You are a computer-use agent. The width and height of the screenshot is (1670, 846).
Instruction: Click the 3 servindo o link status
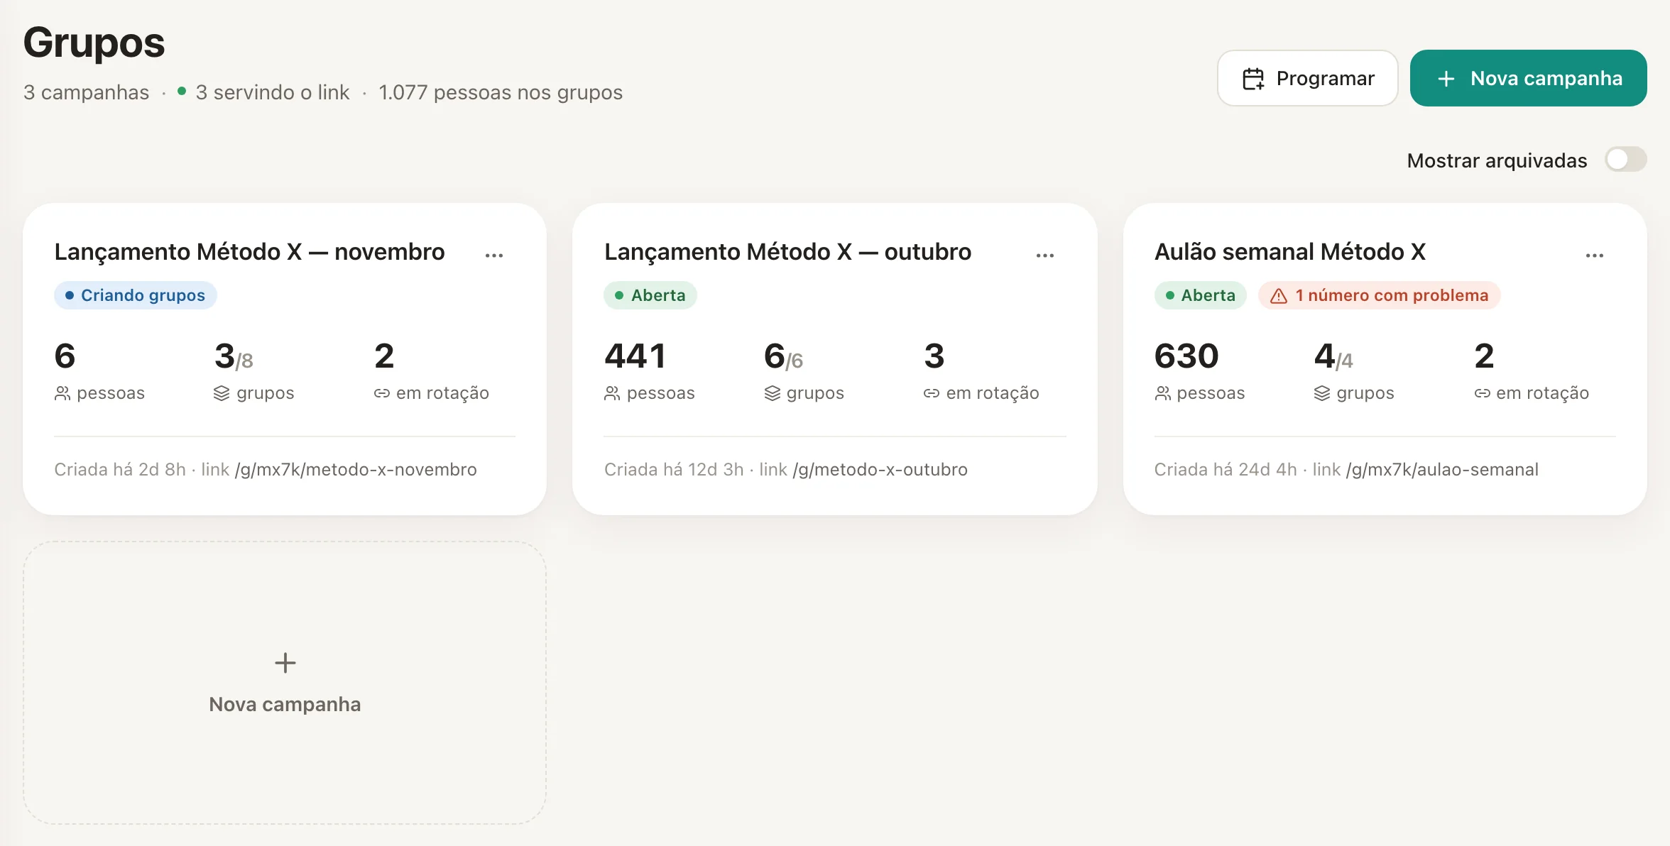pos(263,92)
